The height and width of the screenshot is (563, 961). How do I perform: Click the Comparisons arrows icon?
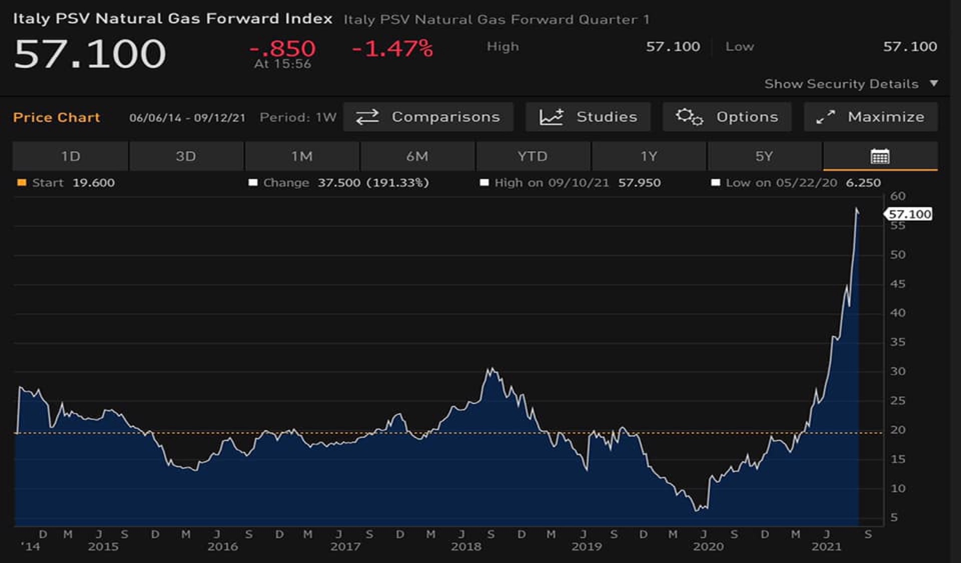[x=367, y=117]
